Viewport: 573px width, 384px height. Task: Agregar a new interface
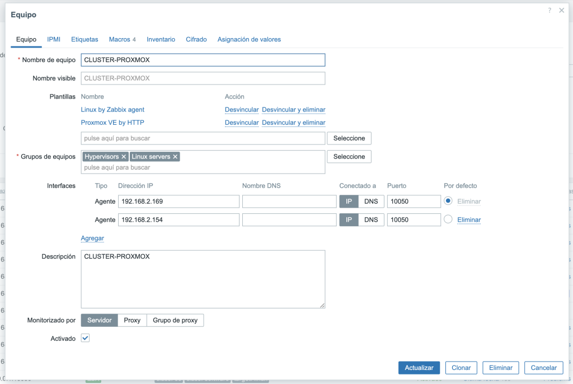pyautogui.click(x=92, y=238)
